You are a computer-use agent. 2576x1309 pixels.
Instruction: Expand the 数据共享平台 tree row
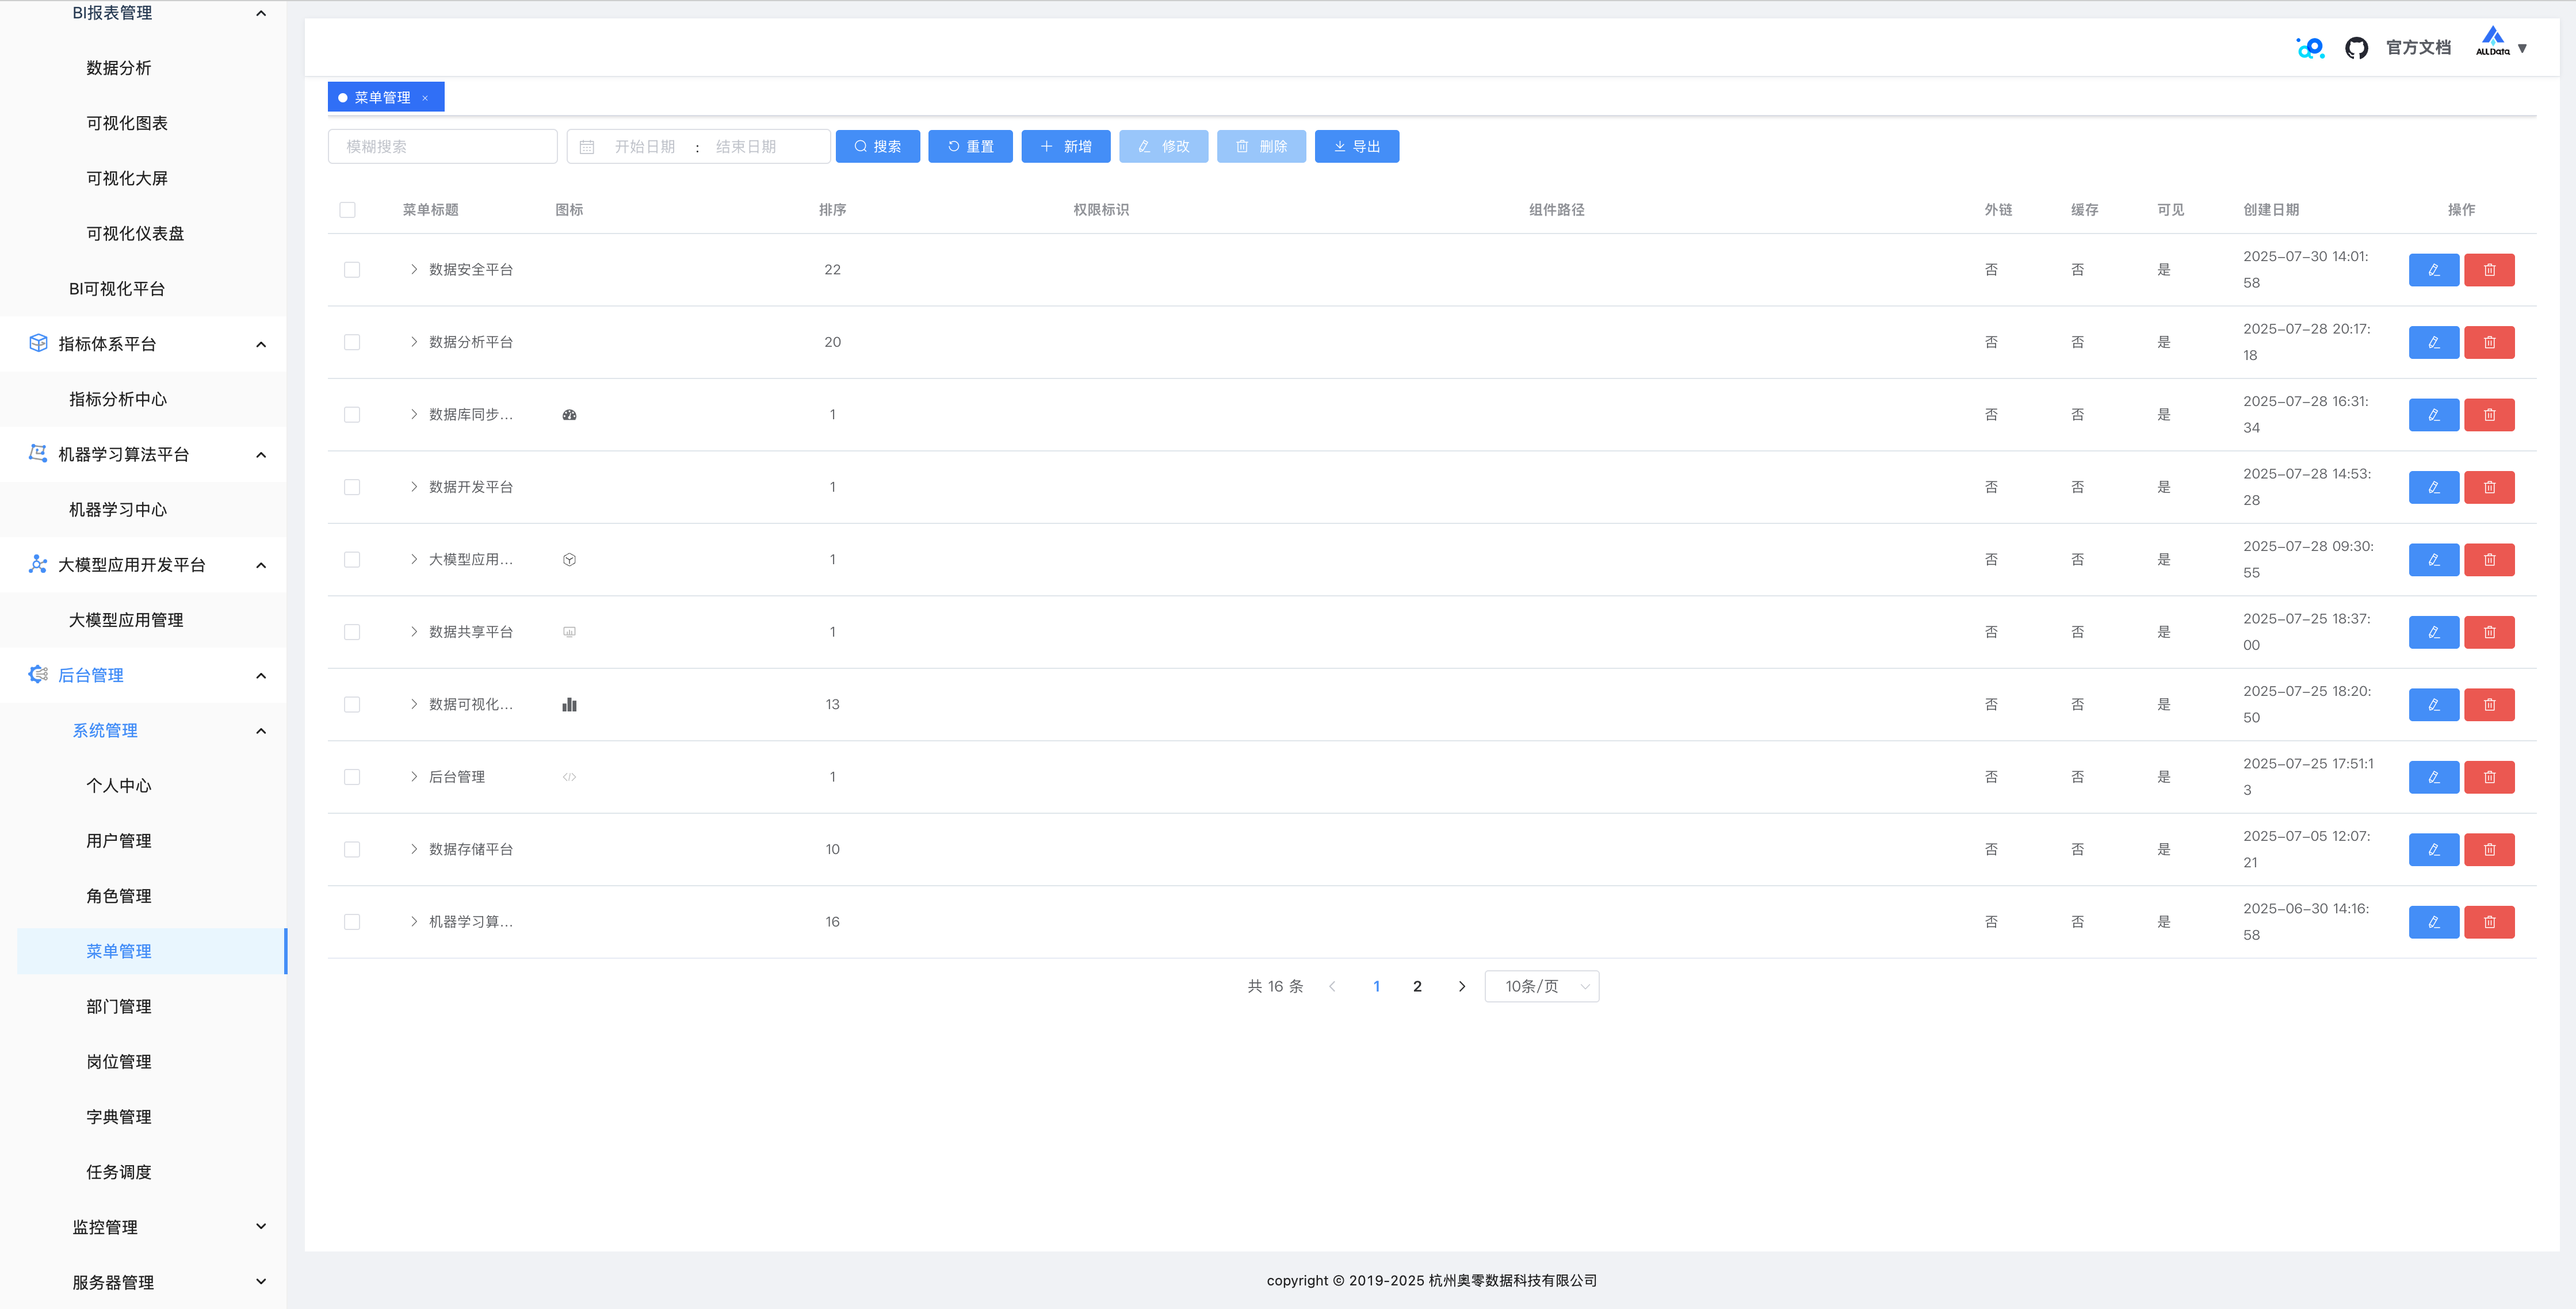coord(414,632)
